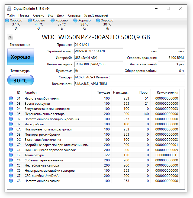Screen dimensions: 193x198
Task: Select disk D: status orb
Action: point(7,20)
